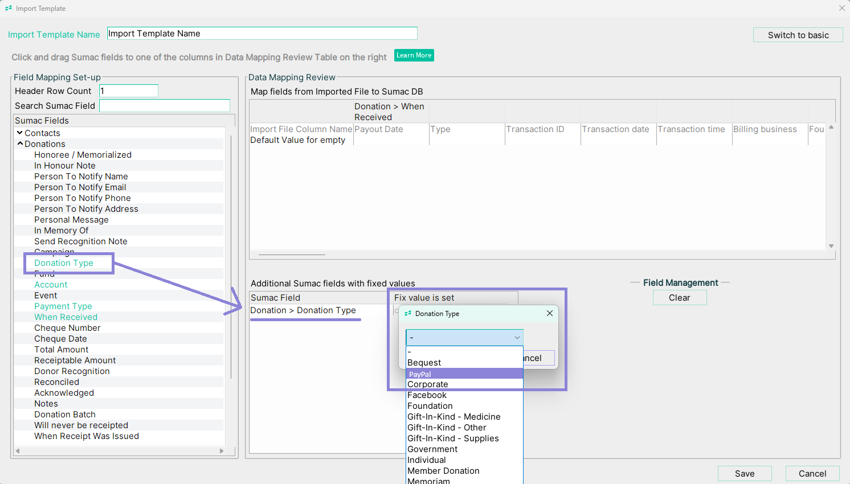Open the Learn More link
This screenshot has width=850, height=484.
click(414, 55)
